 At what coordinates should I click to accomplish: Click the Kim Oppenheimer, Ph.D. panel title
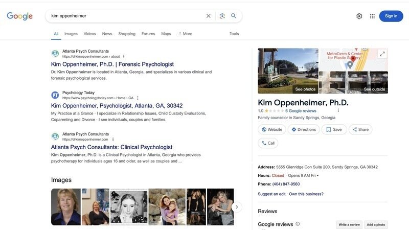point(303,103)
